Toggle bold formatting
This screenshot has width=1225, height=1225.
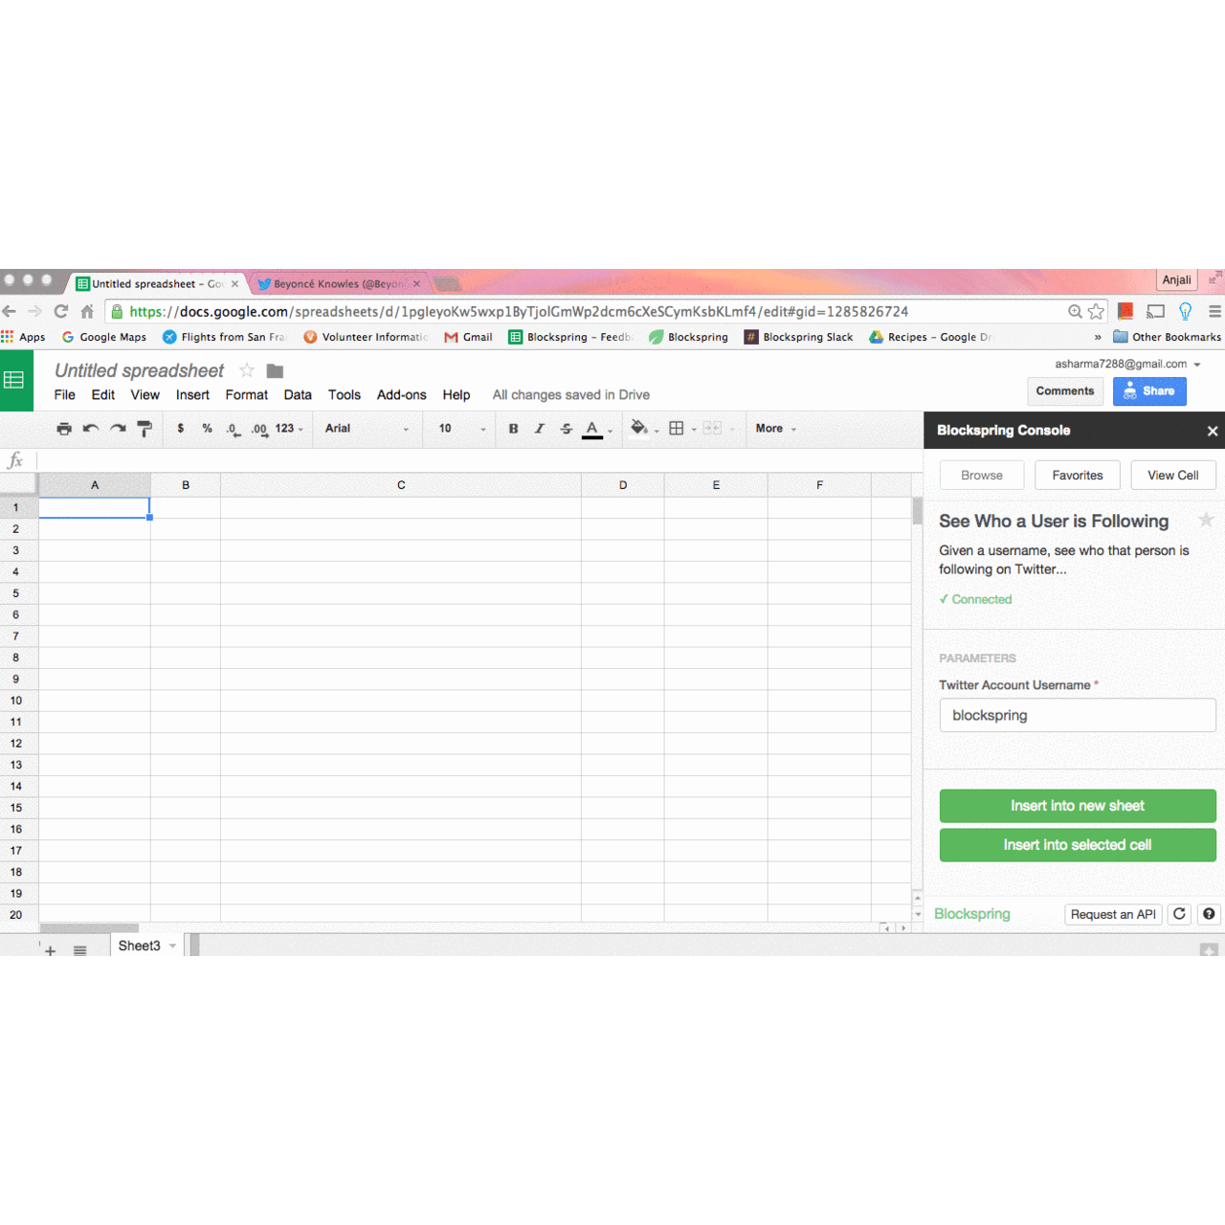tap(513, 429)
